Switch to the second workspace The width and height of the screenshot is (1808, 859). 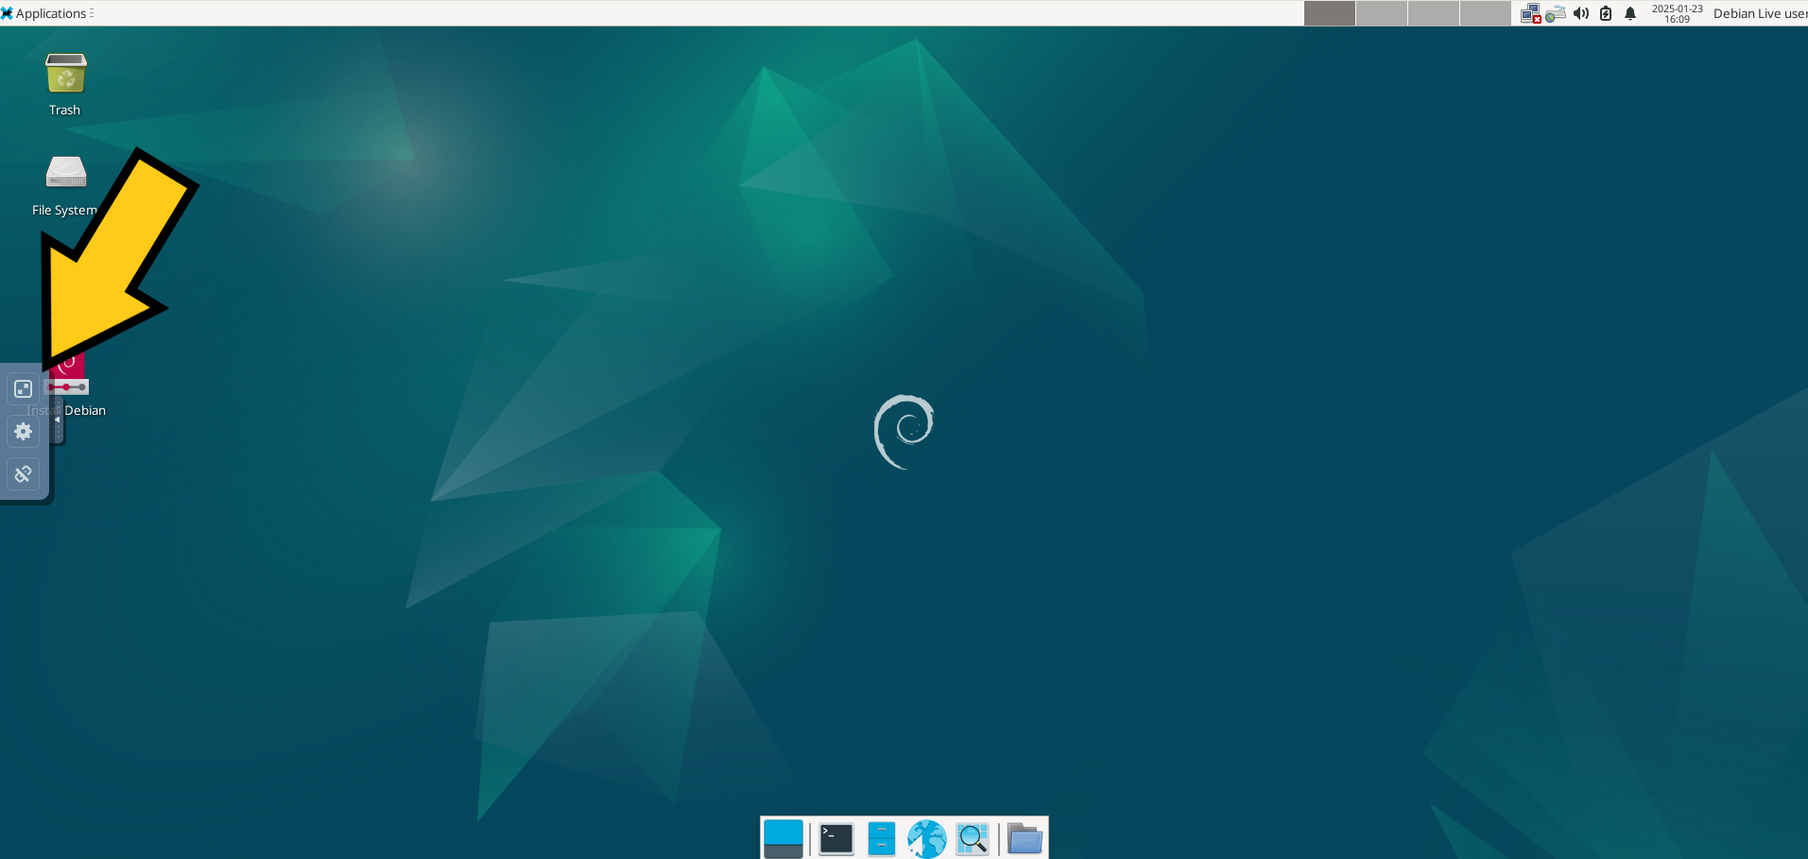pyautogui.click(x=1381, y=13)
